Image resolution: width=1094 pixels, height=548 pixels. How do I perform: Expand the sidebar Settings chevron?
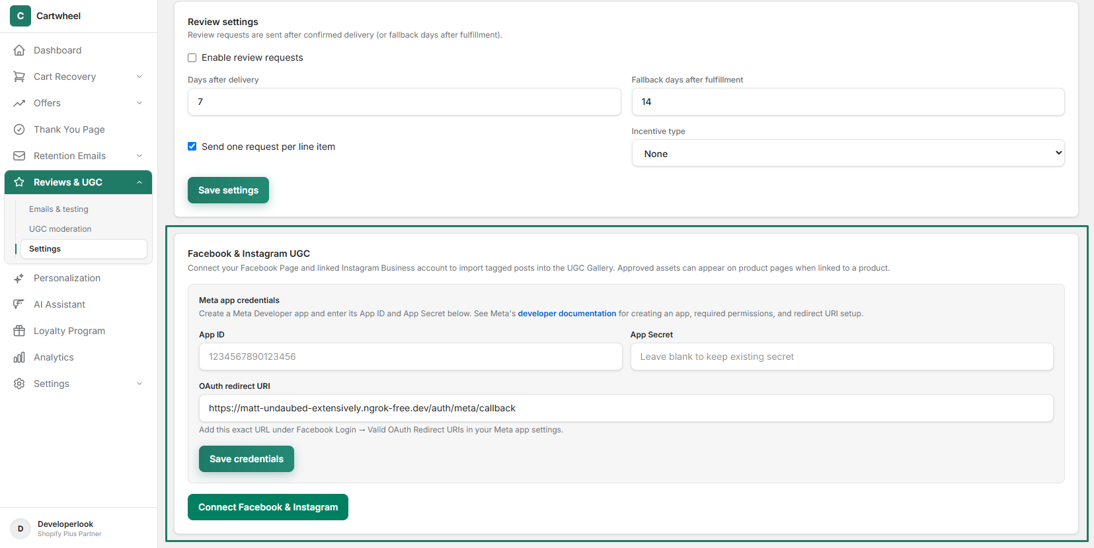pos(139,384)
